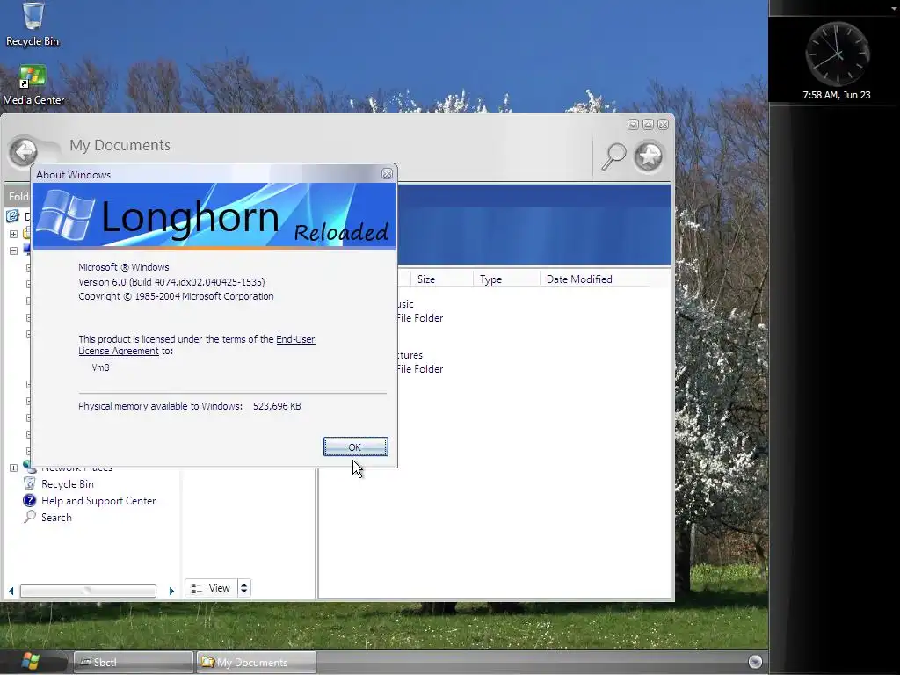Maximize the My Documents window
Viewport: 900px width, 675px height.
648,125
